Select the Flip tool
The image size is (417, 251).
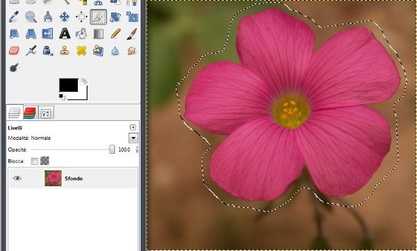47,34
